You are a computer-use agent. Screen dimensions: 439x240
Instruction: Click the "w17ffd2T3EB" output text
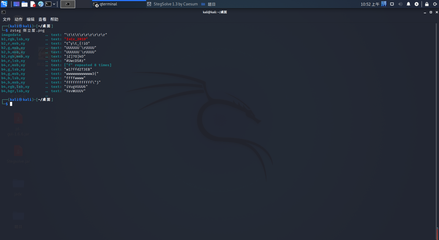(78, 69)
